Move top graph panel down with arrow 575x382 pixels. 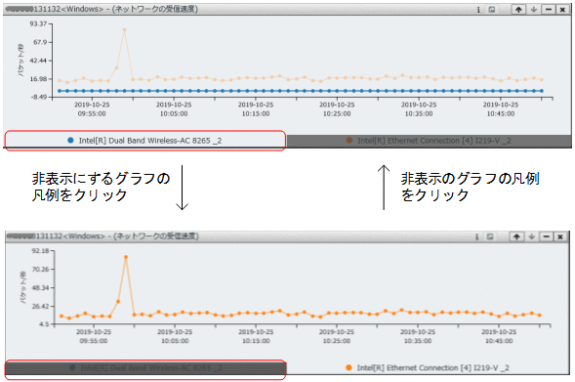point(534,10)
